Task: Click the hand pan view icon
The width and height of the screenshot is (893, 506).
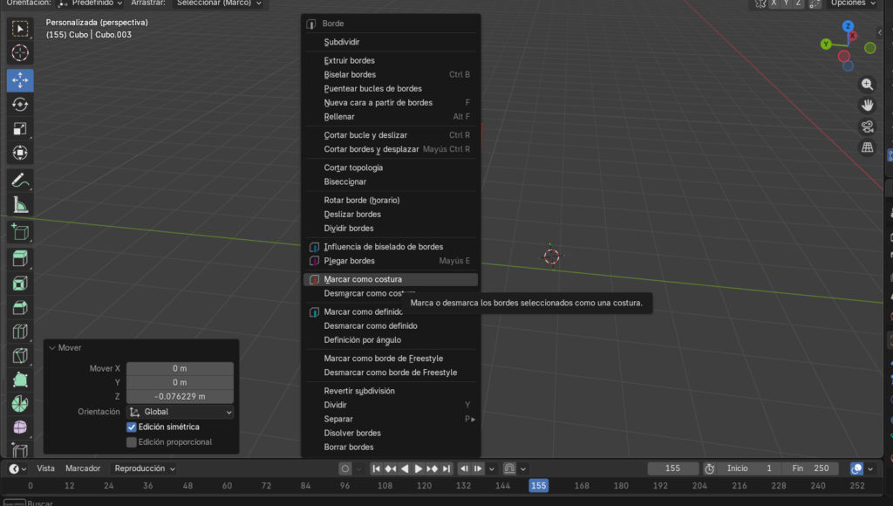Action: pyautogui.click(x=867, y=106)
